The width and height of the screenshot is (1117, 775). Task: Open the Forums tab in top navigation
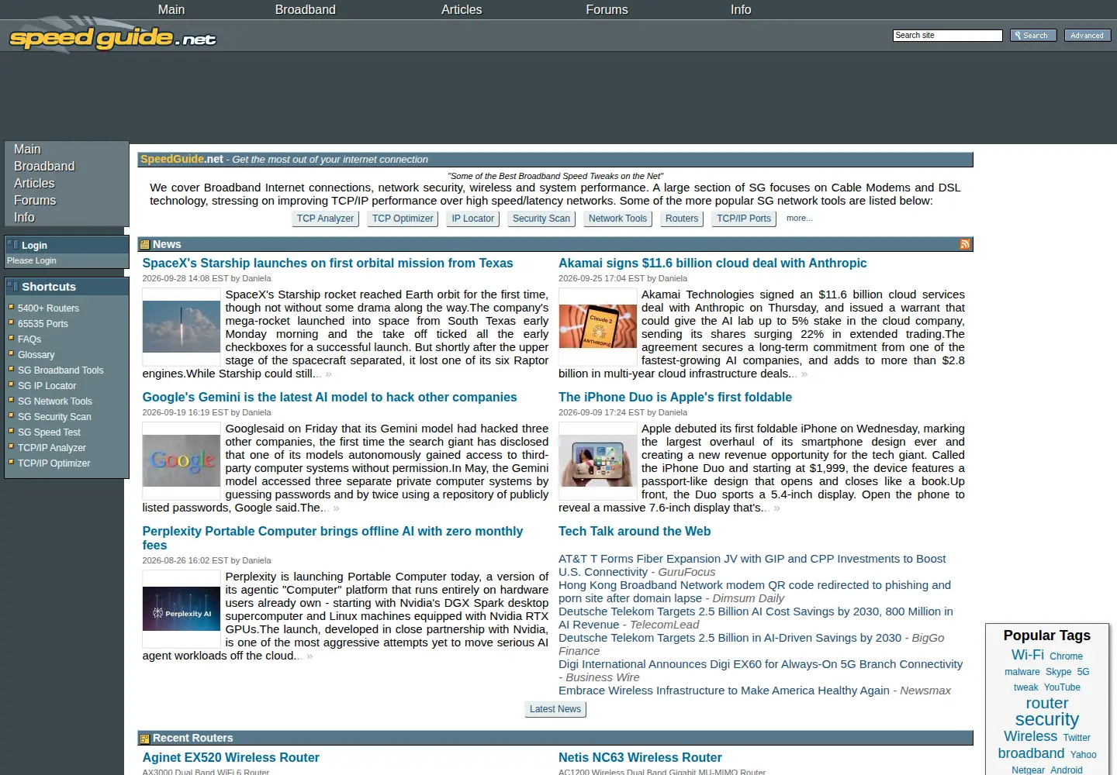[607, 9]
